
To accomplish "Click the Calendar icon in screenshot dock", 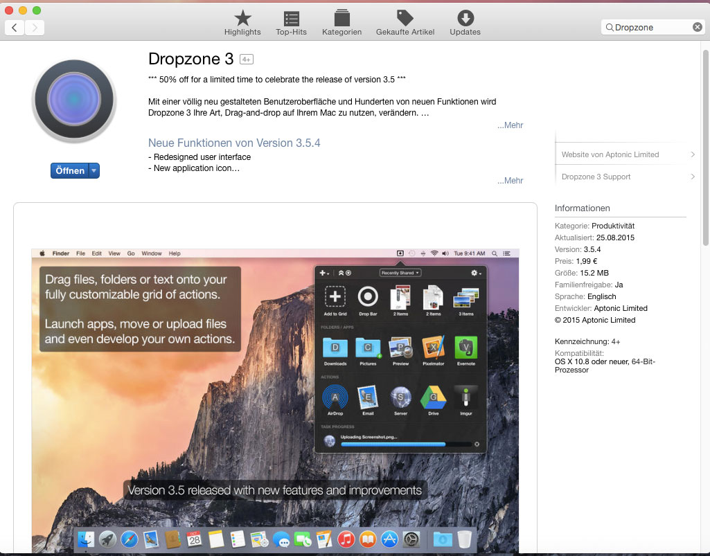I will point(194,539).
